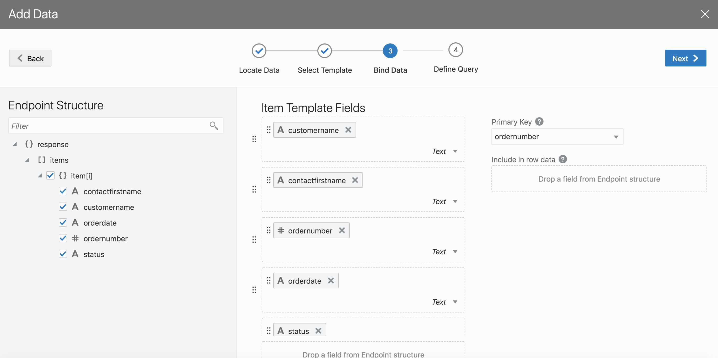Uncheck the contactfirstname checkbox

coord(63,191)
